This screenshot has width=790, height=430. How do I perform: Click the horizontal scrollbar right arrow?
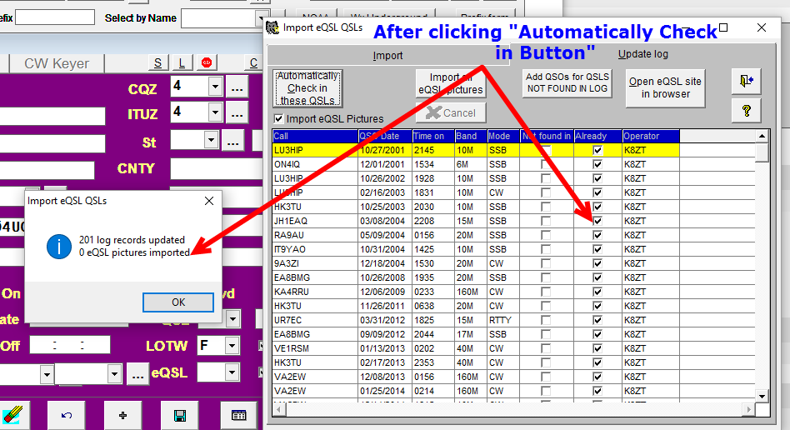[748, 409]
